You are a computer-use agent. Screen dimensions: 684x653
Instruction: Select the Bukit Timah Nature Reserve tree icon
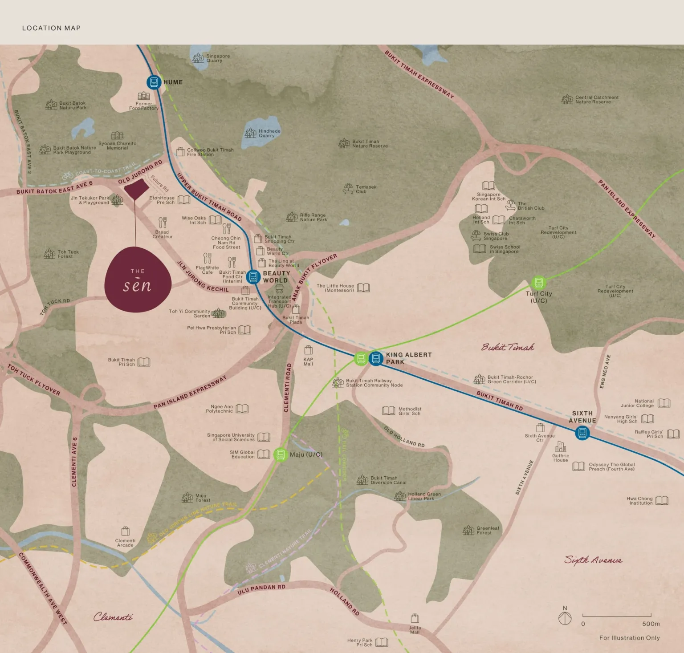[344, 143]
